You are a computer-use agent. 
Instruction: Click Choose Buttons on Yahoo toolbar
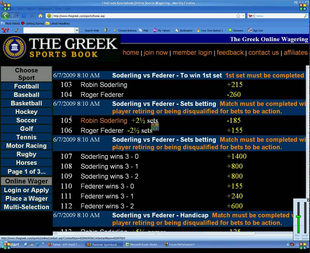click(125, 31)
